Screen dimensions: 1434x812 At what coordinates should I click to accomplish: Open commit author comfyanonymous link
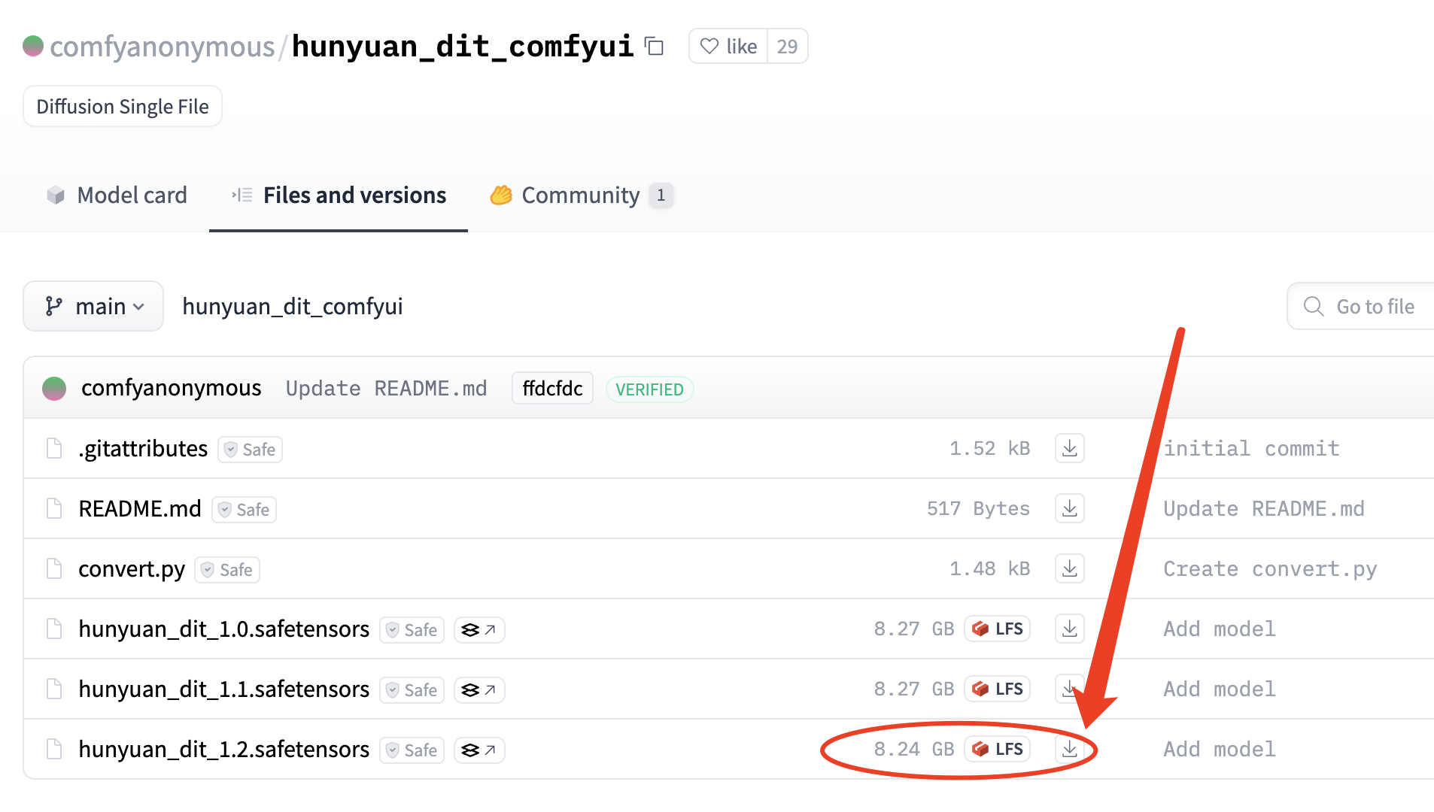coord(172,389)
